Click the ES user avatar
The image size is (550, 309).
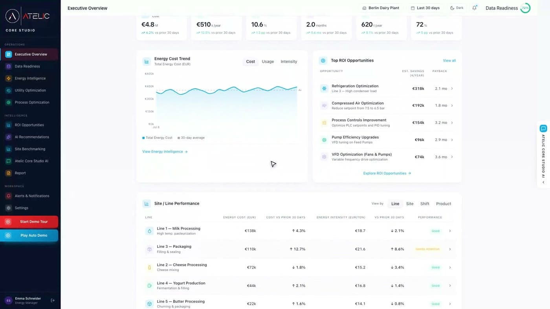pyautogui.click(x=8, y=300)
